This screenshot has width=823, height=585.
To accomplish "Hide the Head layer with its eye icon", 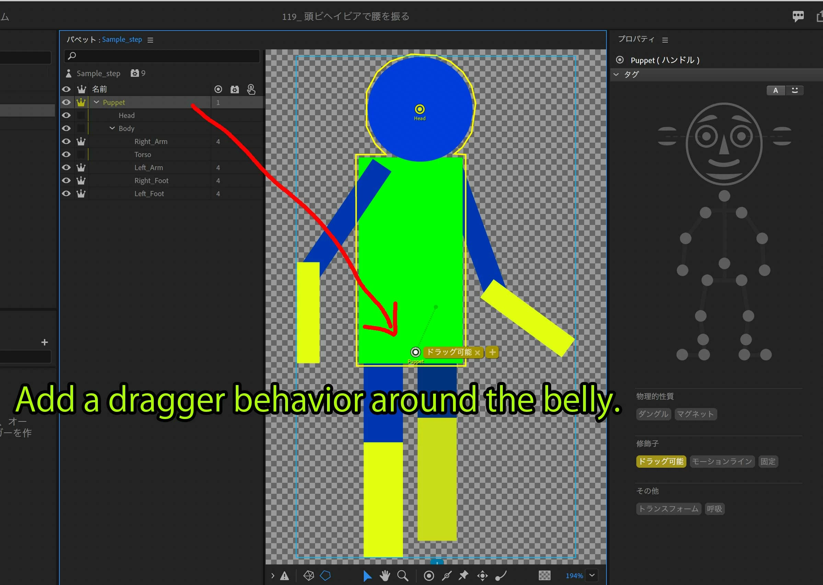I will pos(66,115).
